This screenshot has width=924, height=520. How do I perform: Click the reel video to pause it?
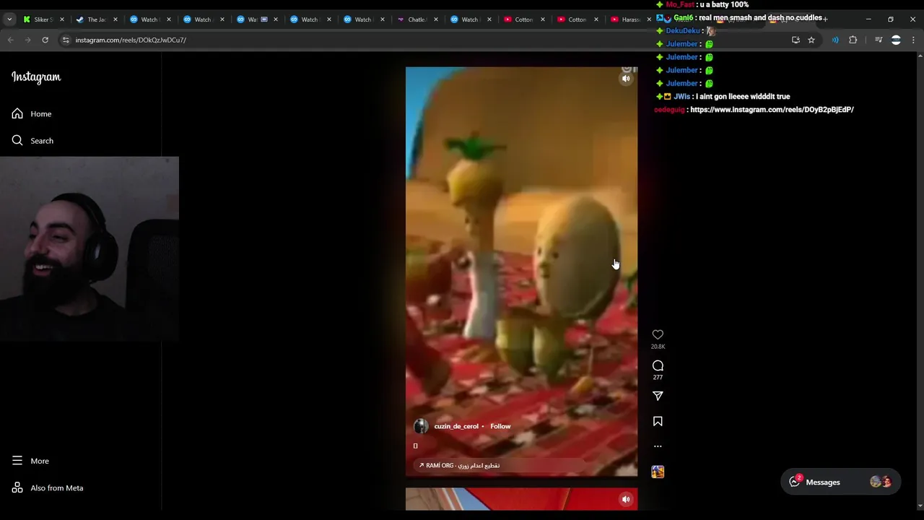click(521, 272)
